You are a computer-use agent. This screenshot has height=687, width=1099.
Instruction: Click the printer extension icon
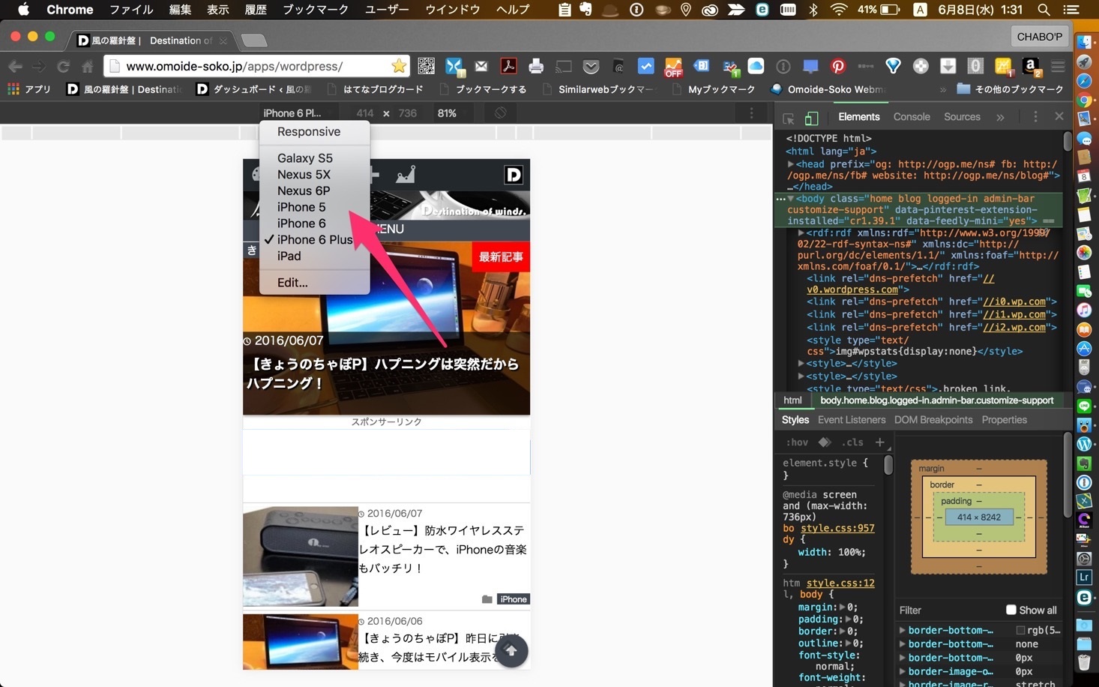536,66
